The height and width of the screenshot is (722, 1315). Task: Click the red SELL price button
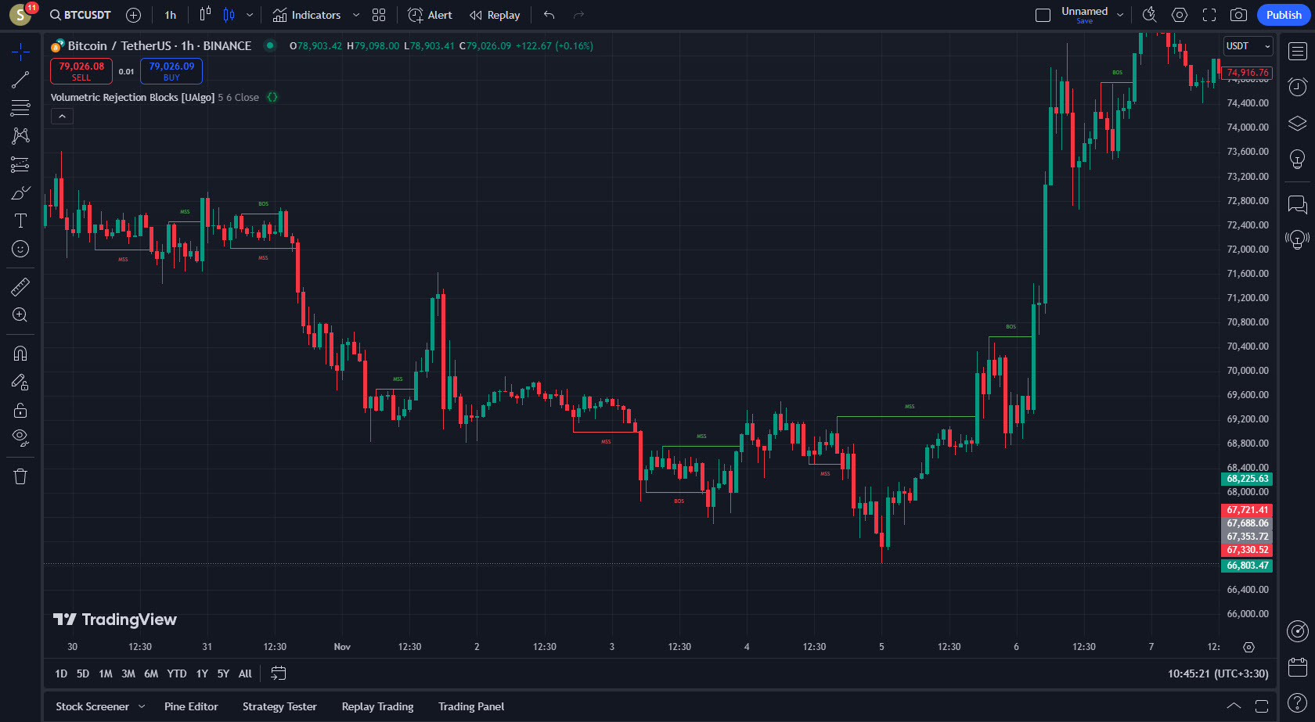click(81, 71)
